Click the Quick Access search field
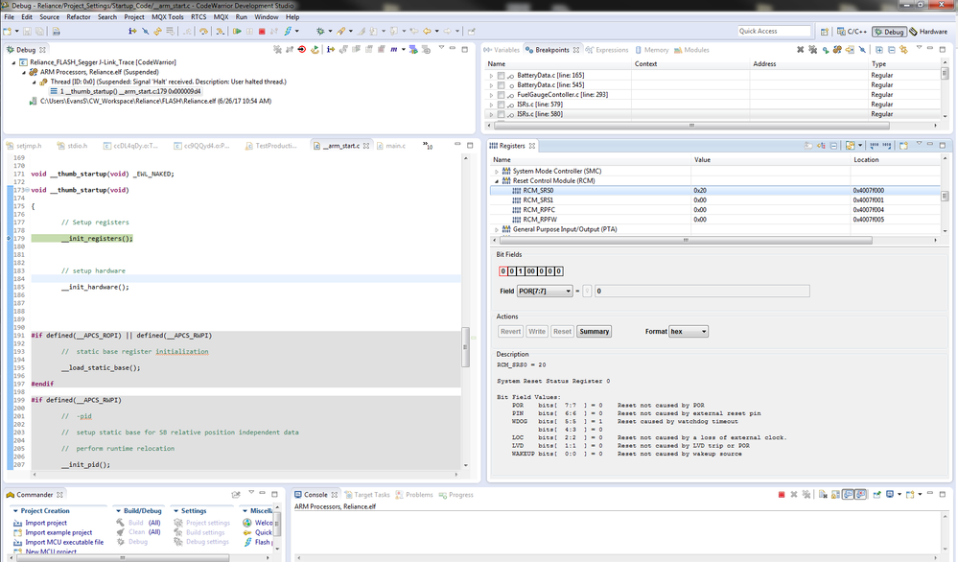Viewport: 958px width, 562px height. click(774, 31)
